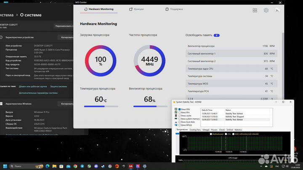Click the 4449 MHz frequency gauge
This screenshot has height=170, width=303.
pyautogui.click(x=149, y=61)
